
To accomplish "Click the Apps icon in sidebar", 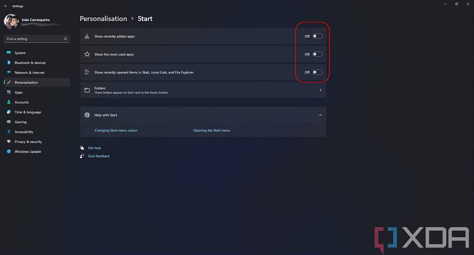I will 9,92.
